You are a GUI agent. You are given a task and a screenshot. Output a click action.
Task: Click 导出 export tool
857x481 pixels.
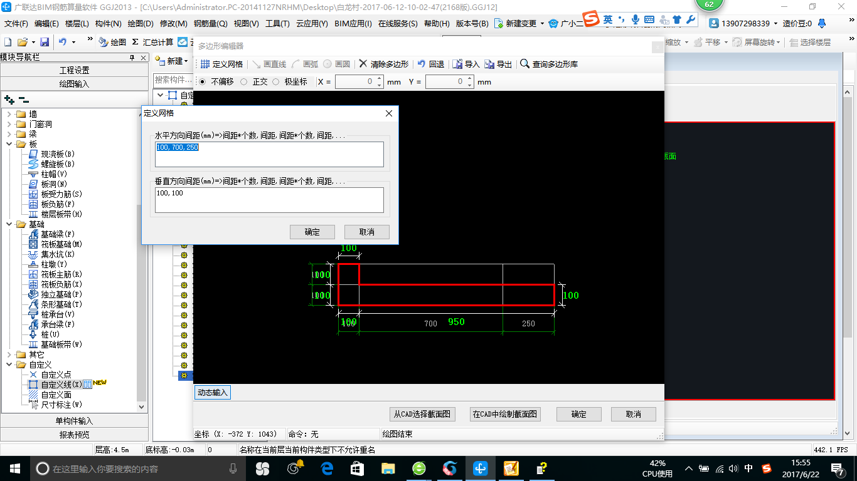pos(499,64)
